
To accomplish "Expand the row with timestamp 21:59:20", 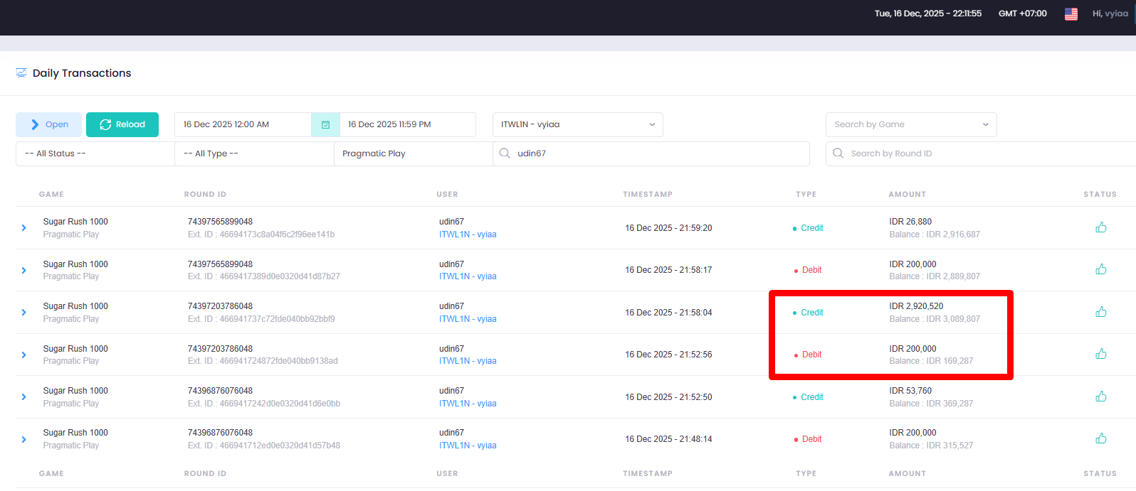I will coord(23,228).
